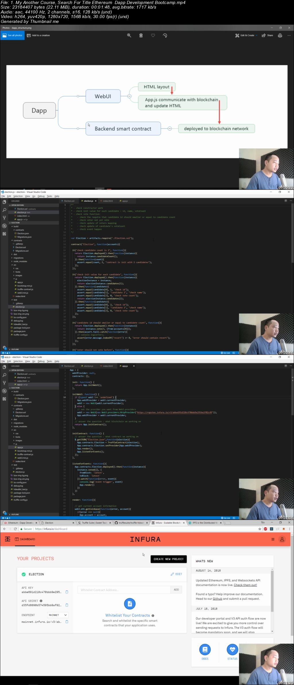Open the Edit & Create dropdown in Photos

[246, 35]
